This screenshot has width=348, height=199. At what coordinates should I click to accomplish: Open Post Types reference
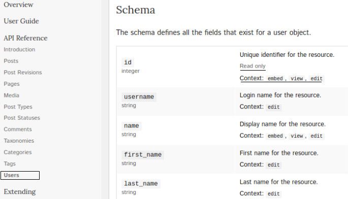pyautogui.click(x=18, y=107)
